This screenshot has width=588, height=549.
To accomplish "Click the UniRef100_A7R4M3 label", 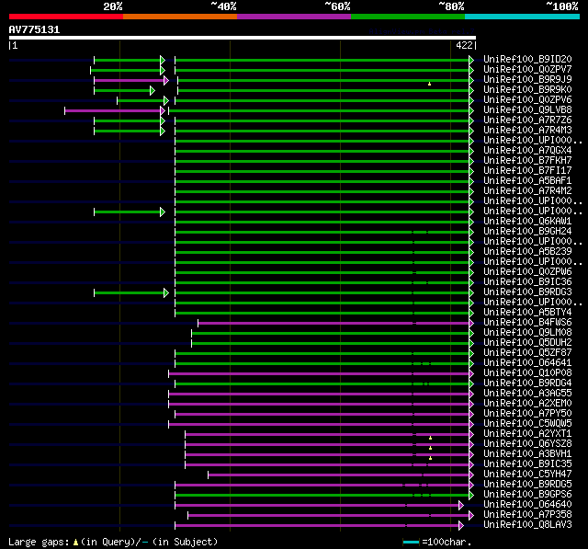I will tap(527, 131).
